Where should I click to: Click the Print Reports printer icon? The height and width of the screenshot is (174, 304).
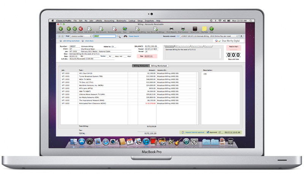tap(171, 29)
